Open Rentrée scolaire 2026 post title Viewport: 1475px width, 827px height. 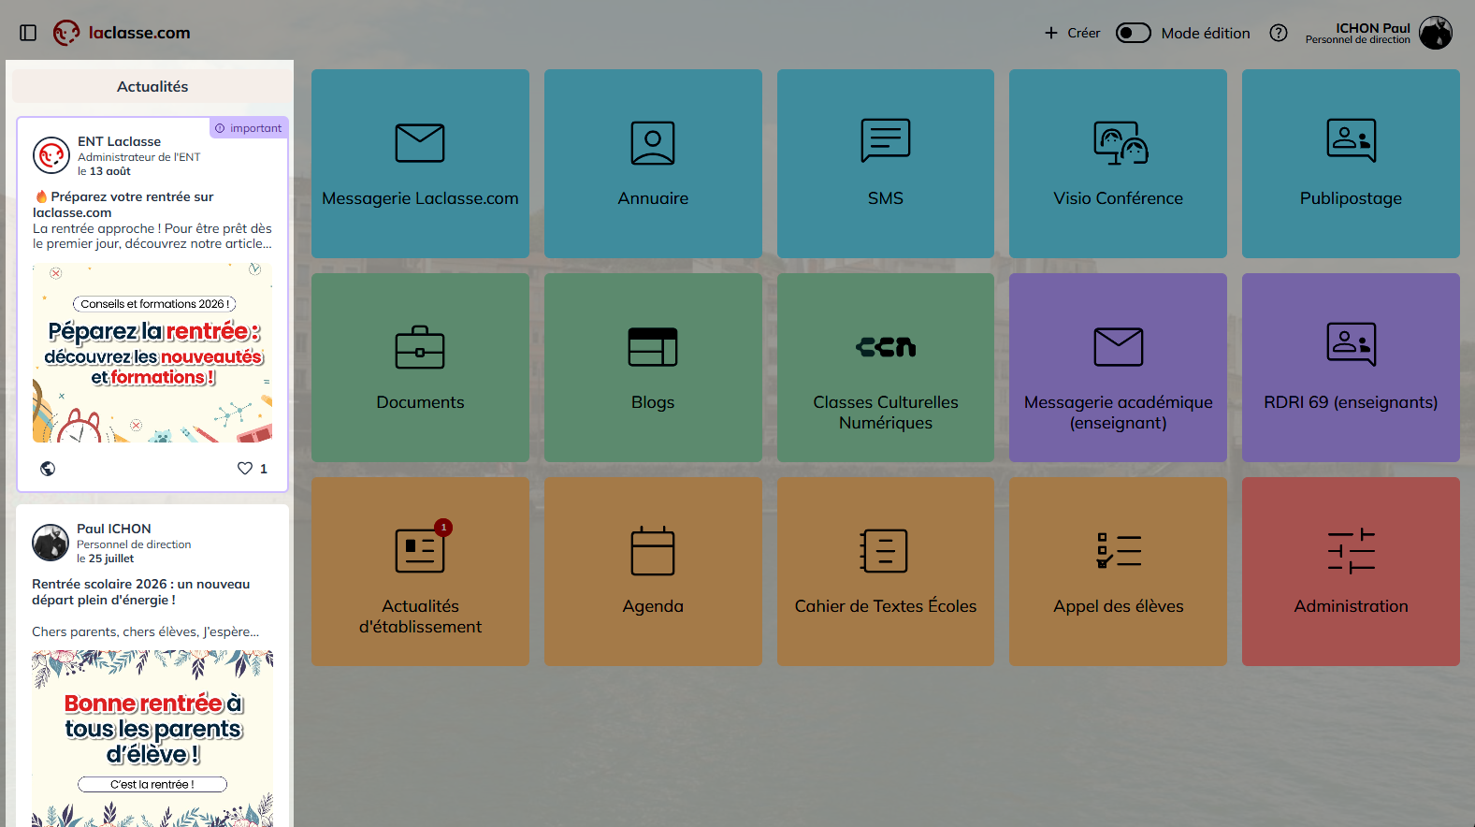point(140,592)
